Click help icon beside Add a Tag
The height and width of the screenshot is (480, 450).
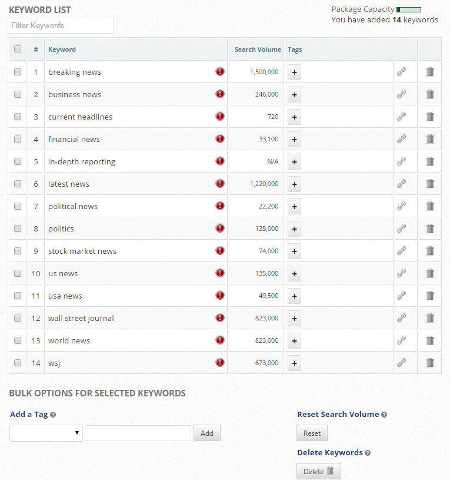53,415
